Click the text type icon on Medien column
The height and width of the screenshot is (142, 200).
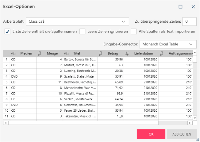13,53
